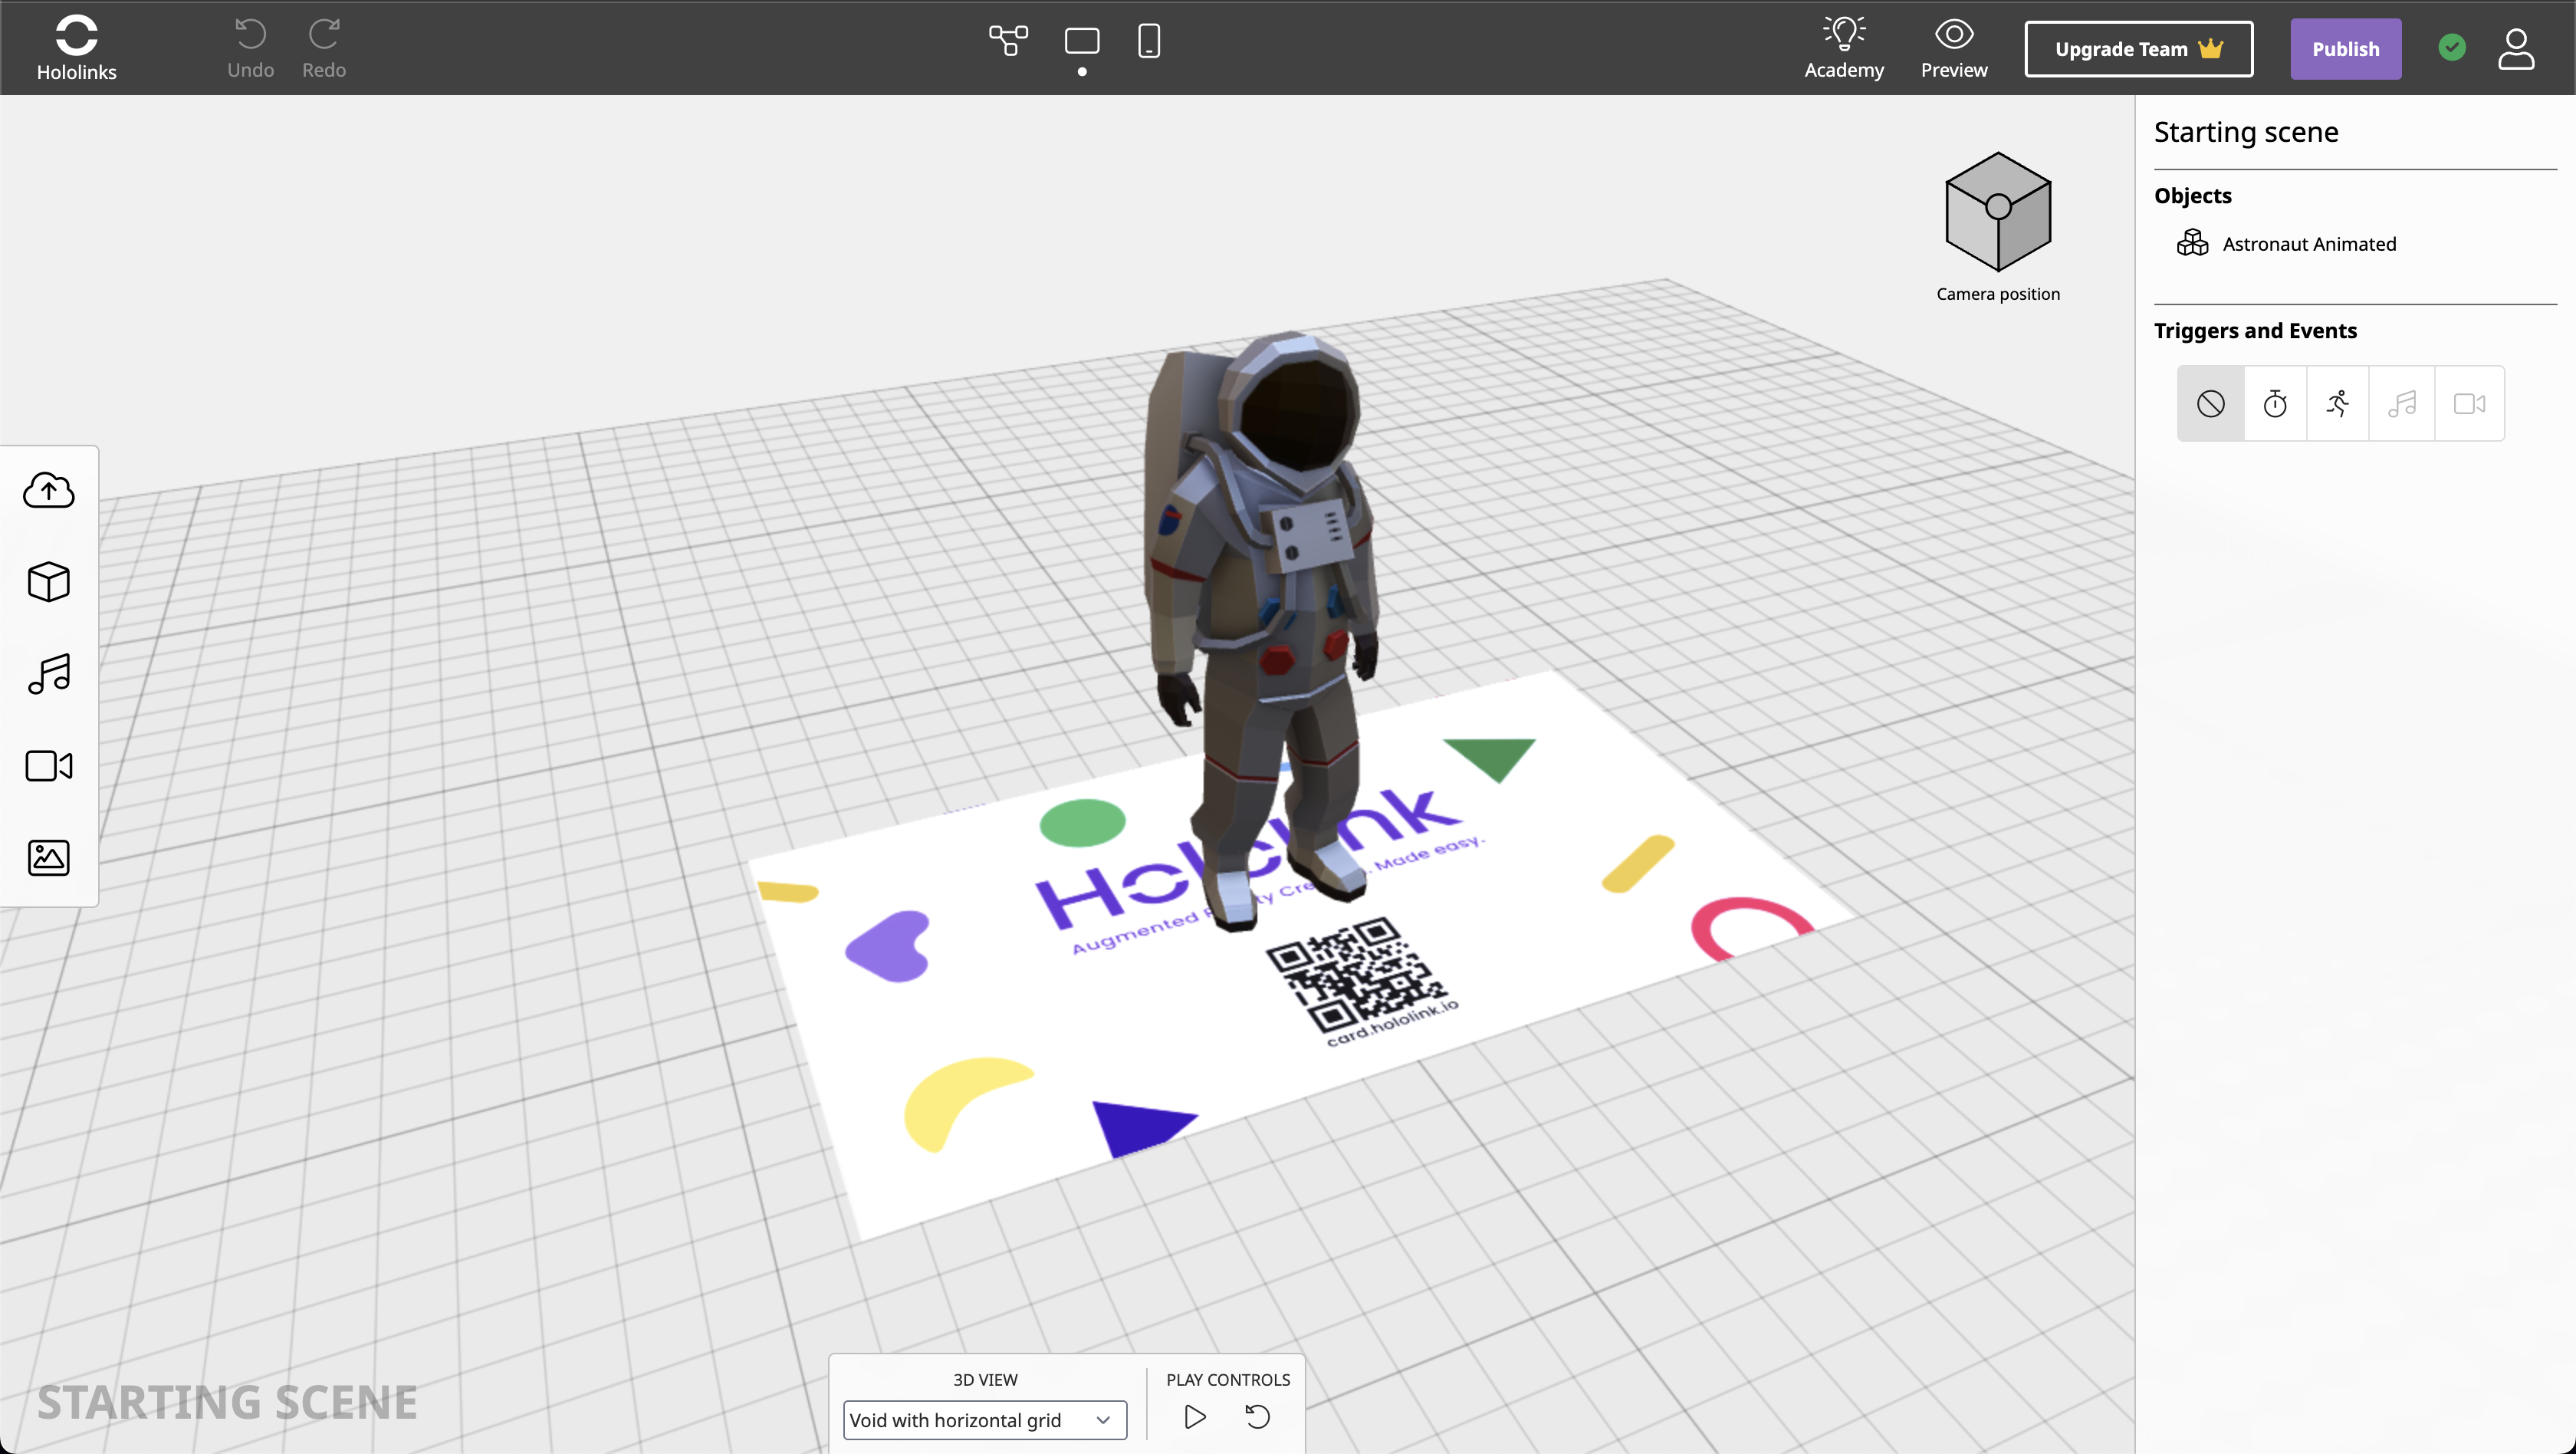Play the scene preview

tap(1195, 1417)
